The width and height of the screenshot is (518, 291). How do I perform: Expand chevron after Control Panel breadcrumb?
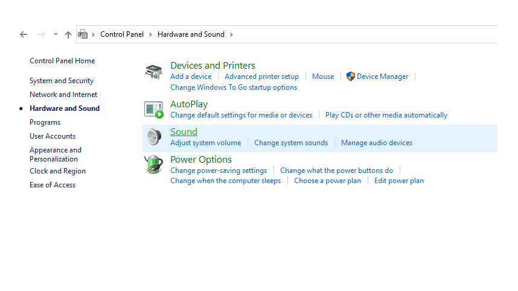click(x=150, y=34)
